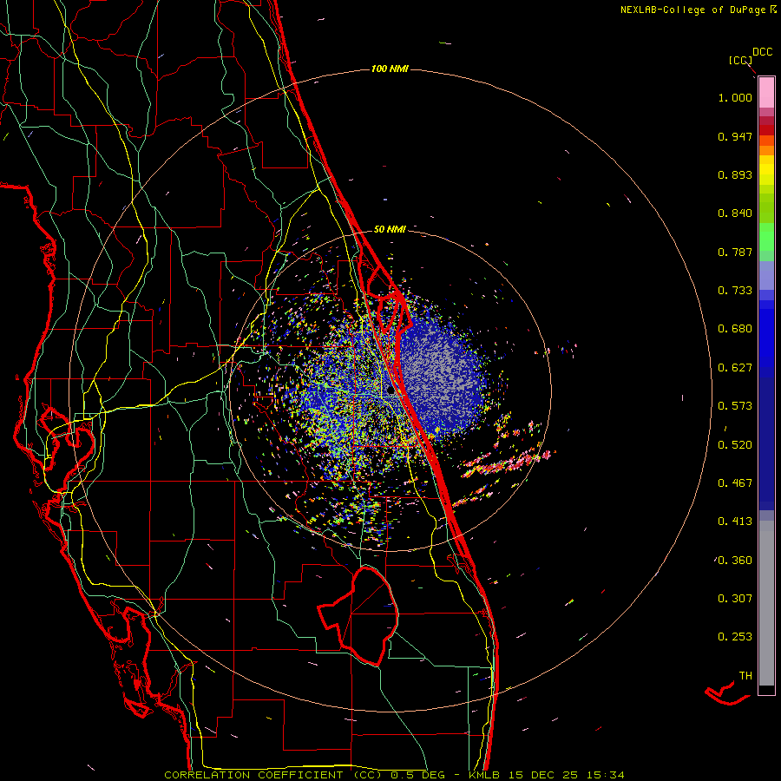Click the [CC] label above the color bar
This screenshot has width=781, height=781.
[741, 60]
